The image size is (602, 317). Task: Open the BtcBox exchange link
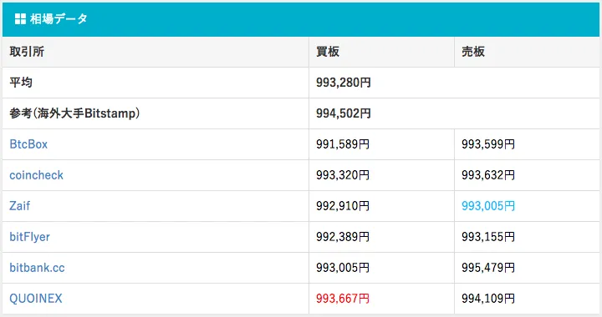click(x=28, y=144)
